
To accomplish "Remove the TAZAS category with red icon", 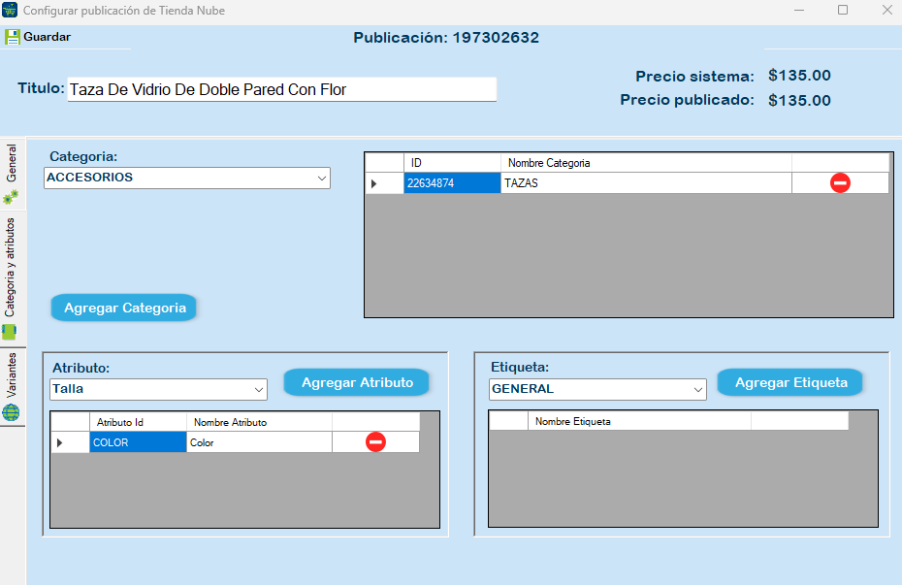I will click(840, 183).
